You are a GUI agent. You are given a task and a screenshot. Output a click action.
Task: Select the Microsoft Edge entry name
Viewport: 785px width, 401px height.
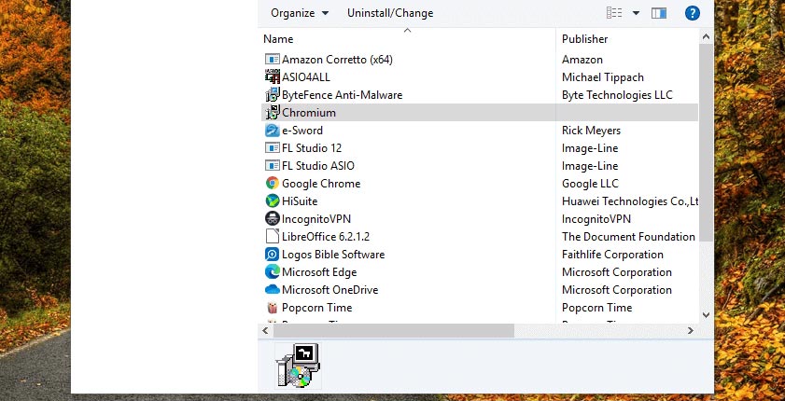(x=319, y=272)
